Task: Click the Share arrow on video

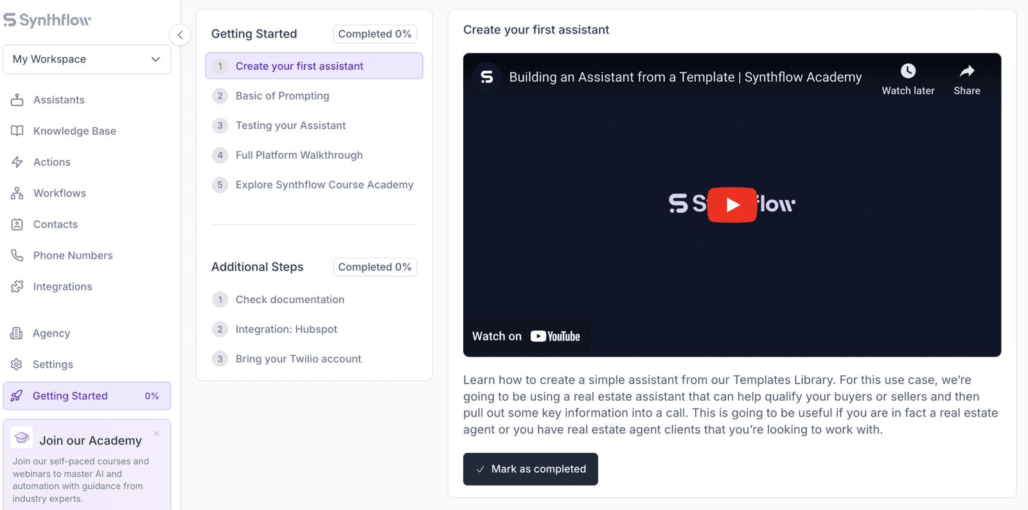Action: [x=967, y=71]
